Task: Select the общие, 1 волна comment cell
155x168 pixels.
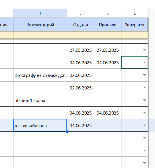Action: [x=40, y=100]
